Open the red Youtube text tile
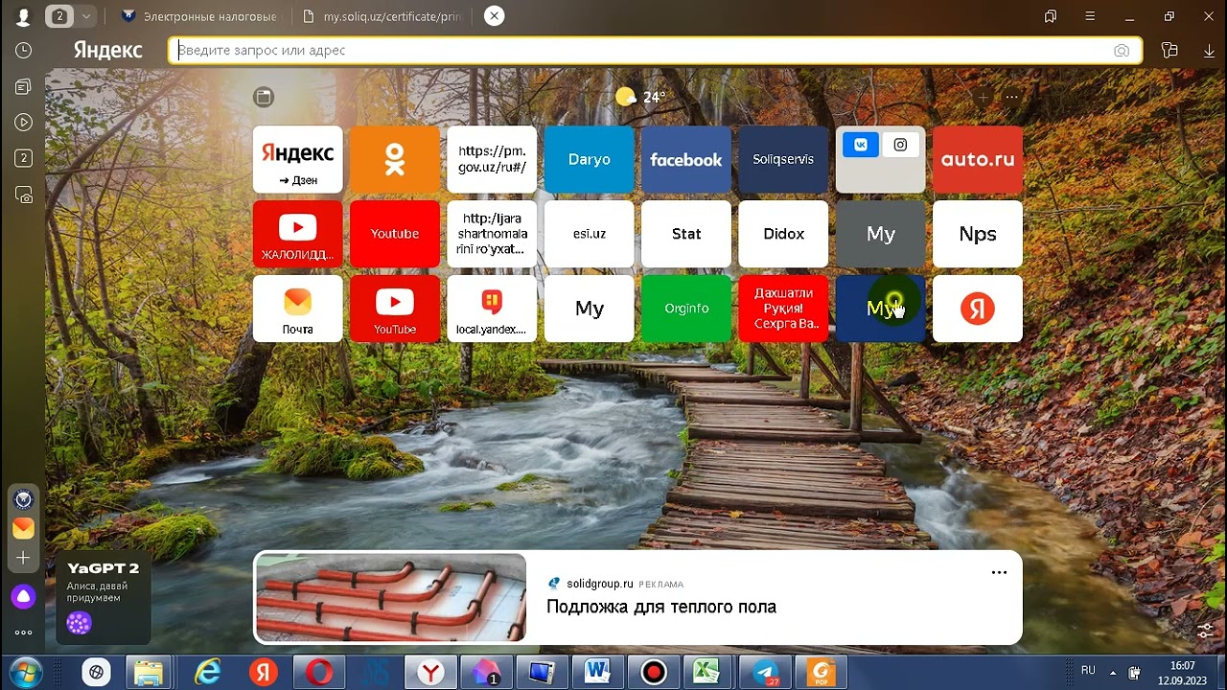Image resolution: width=1227 pixels, height=690 pixels. click(395, 234)
